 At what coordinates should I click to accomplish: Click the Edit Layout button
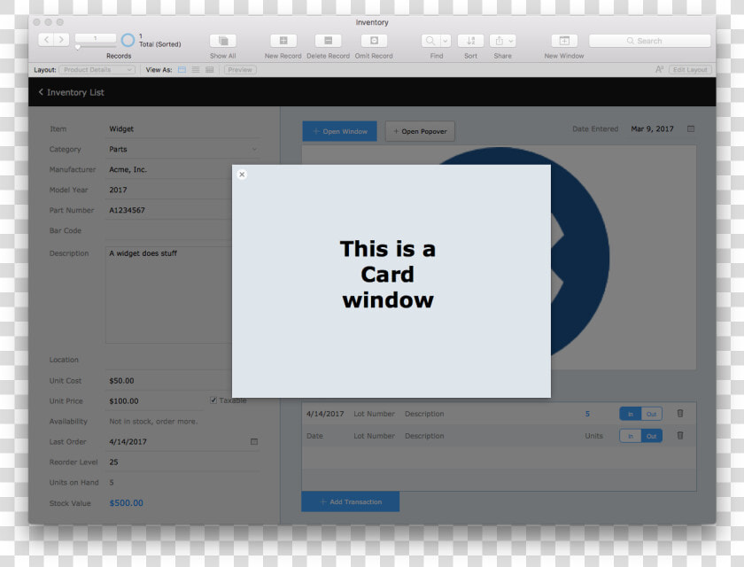click(690, 70)
